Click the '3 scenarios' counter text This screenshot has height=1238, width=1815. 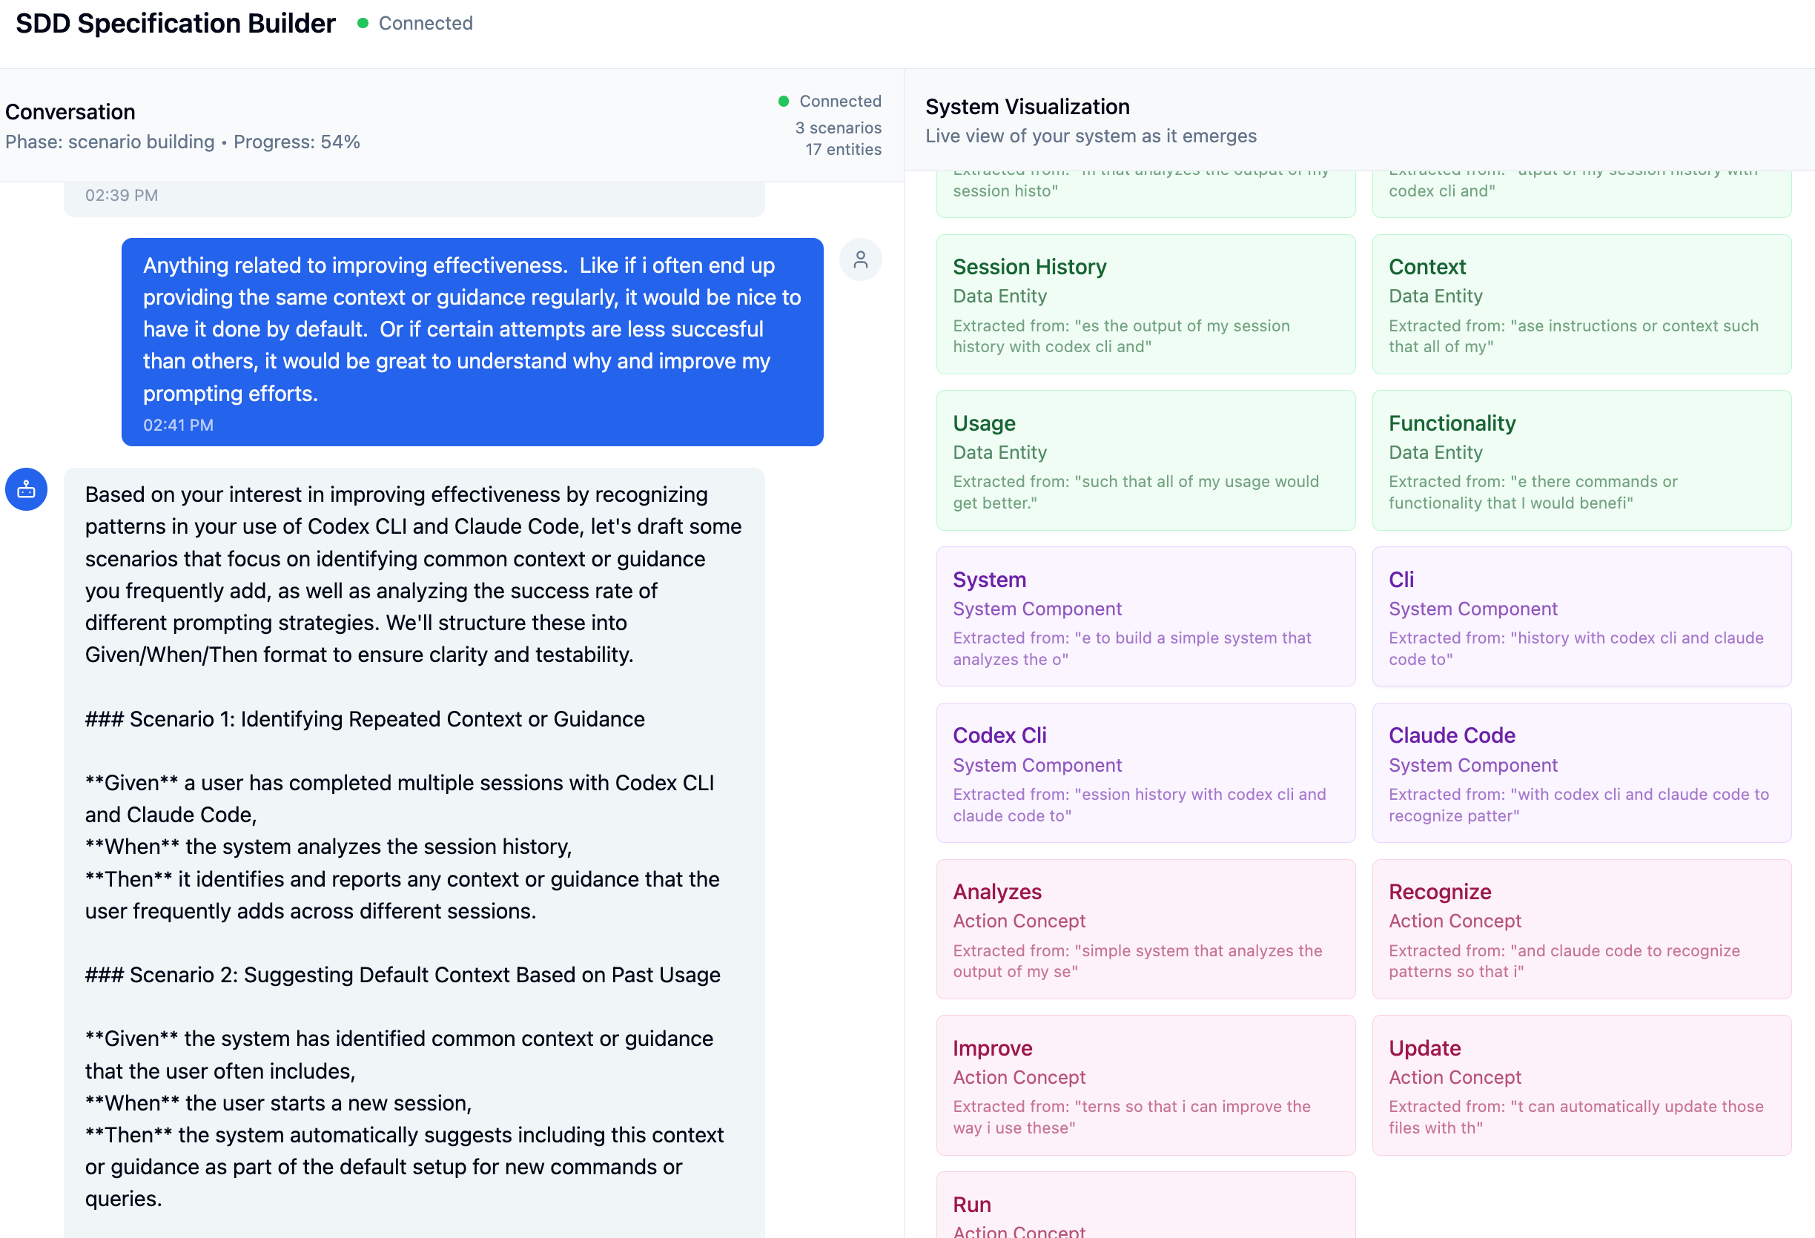click(x=837, y=128)
